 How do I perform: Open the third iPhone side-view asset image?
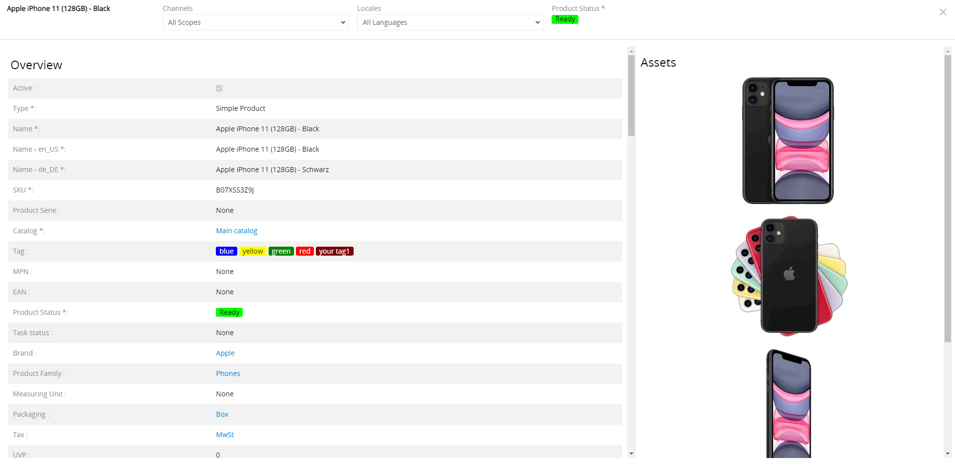pyautogui.click(x=789, y=403)
